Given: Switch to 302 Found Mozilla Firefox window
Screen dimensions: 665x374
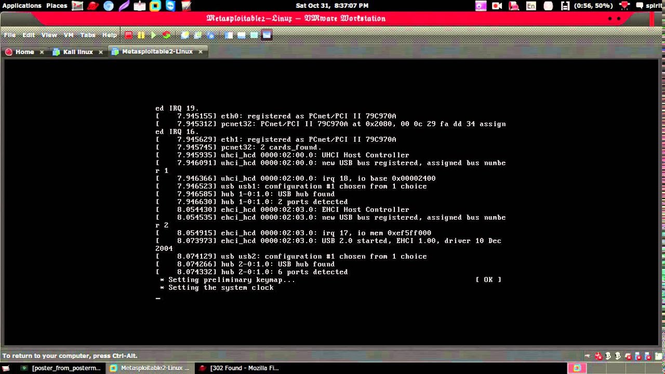Looking at the screenshot, I should click(x=239, y=368).
